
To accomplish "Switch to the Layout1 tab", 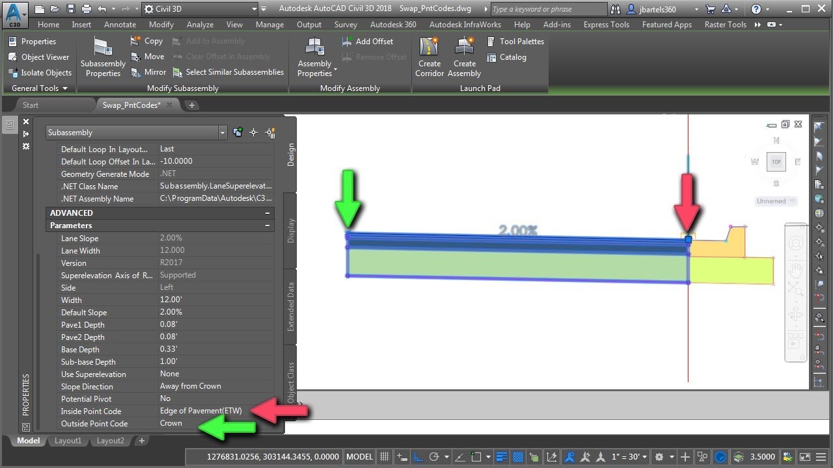I will pos(68,441).
